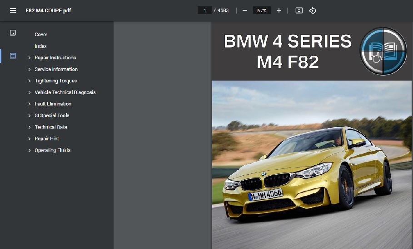Click the page number input field
413x249 pixels.
pyautogui.click(x=204, y=10)
